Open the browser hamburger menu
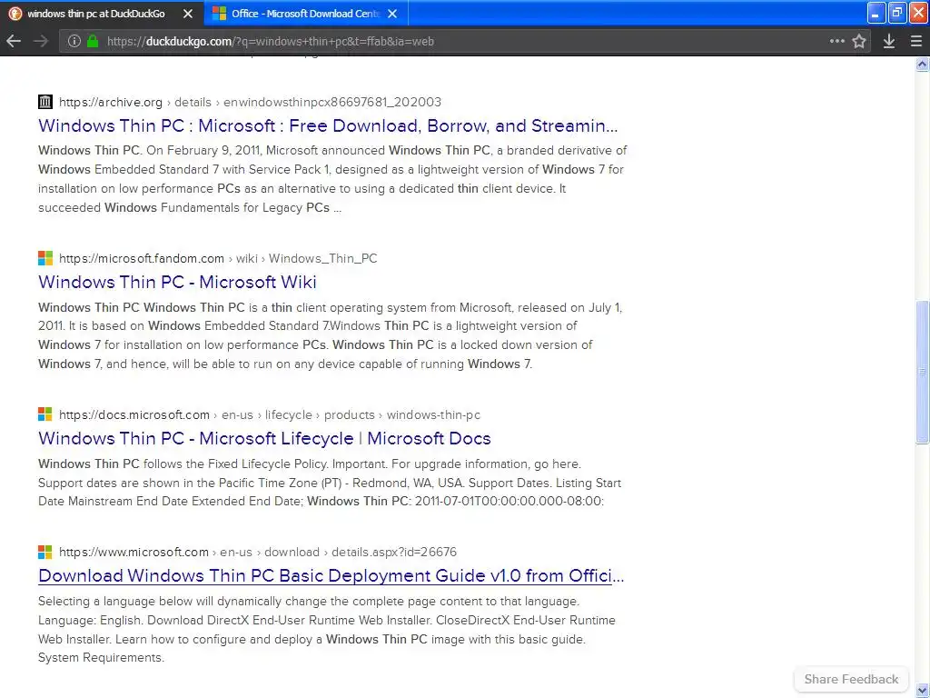Viewport: 930px width, 698px height. click(915, 41)
